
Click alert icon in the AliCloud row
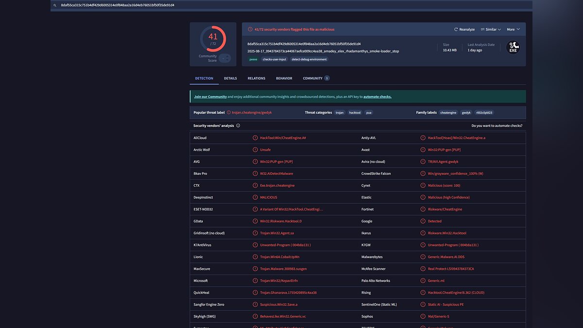tap(255, 138)
